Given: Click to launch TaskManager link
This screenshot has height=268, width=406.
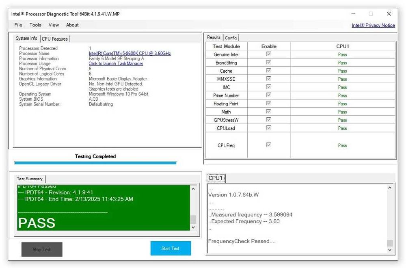Looking at the screenshot, I should [116, 63].
